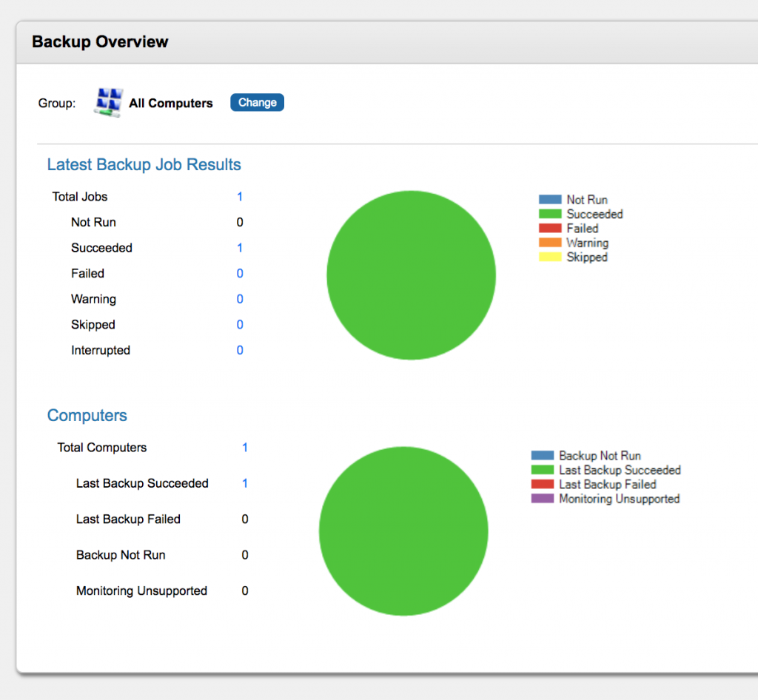The height and width of the screenshot is (700, 758).
Task: Open the Interrupted jobs count link
Action: click(x=240, y=350)
